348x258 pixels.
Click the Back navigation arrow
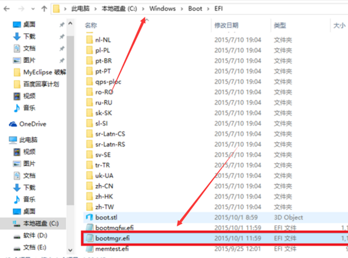tap(6, 9)
